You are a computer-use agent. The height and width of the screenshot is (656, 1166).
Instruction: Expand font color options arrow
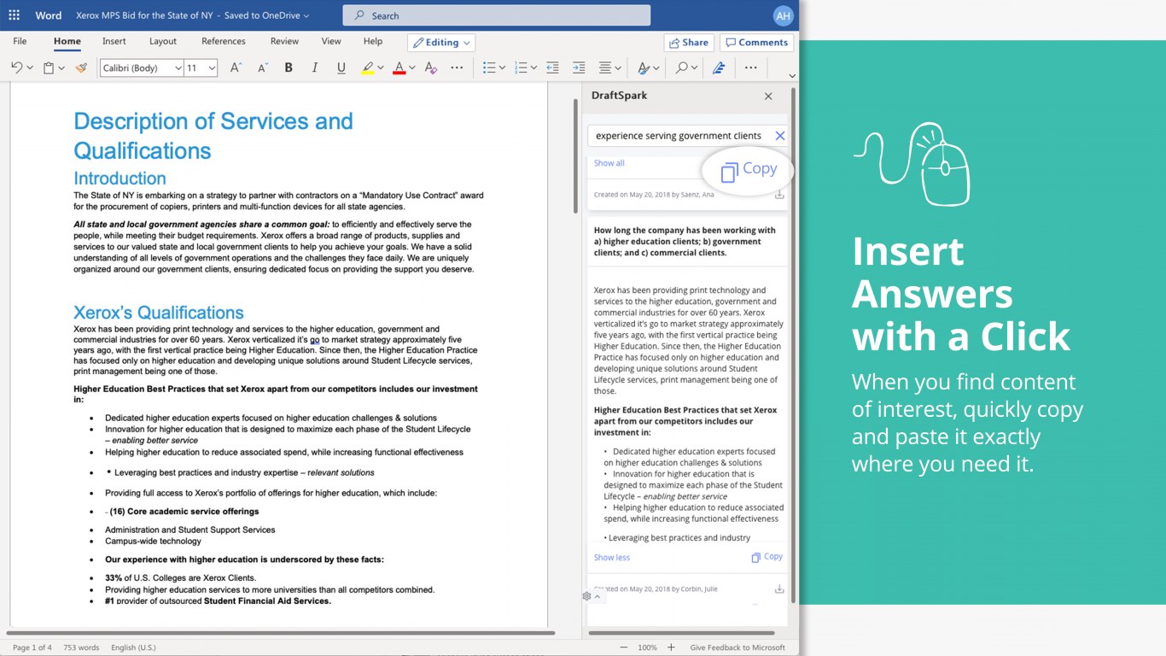(x=411, y=68)
